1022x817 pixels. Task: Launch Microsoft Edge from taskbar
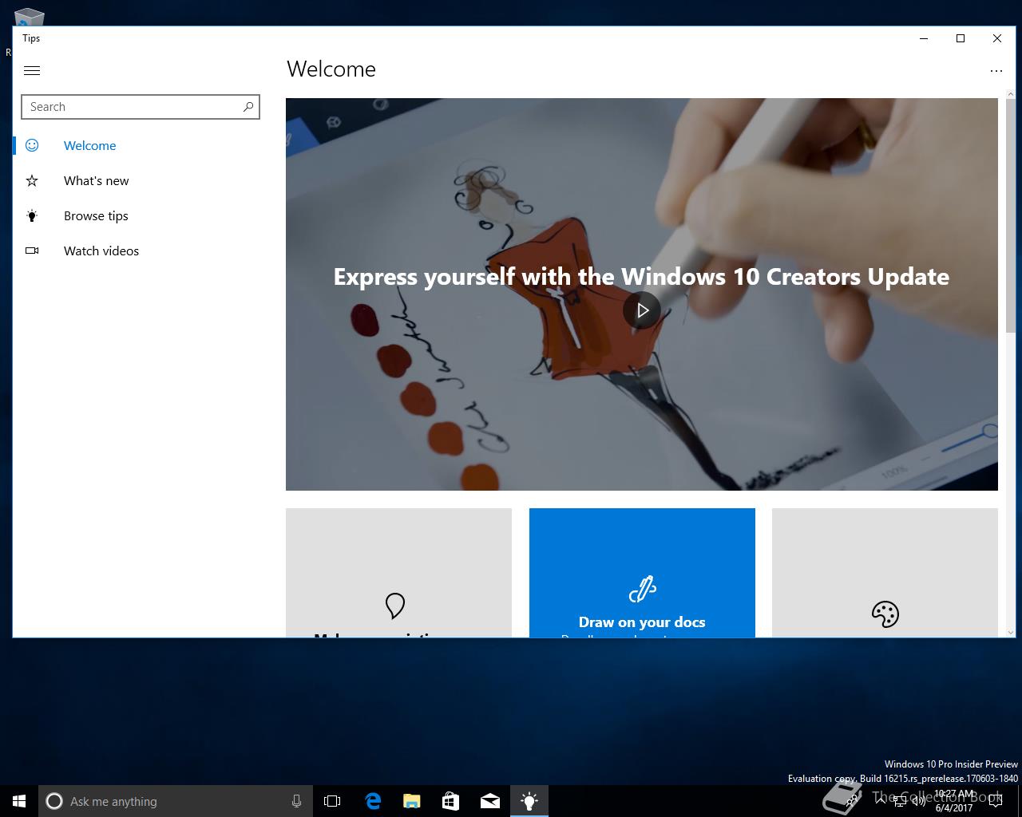coord(372,801)
